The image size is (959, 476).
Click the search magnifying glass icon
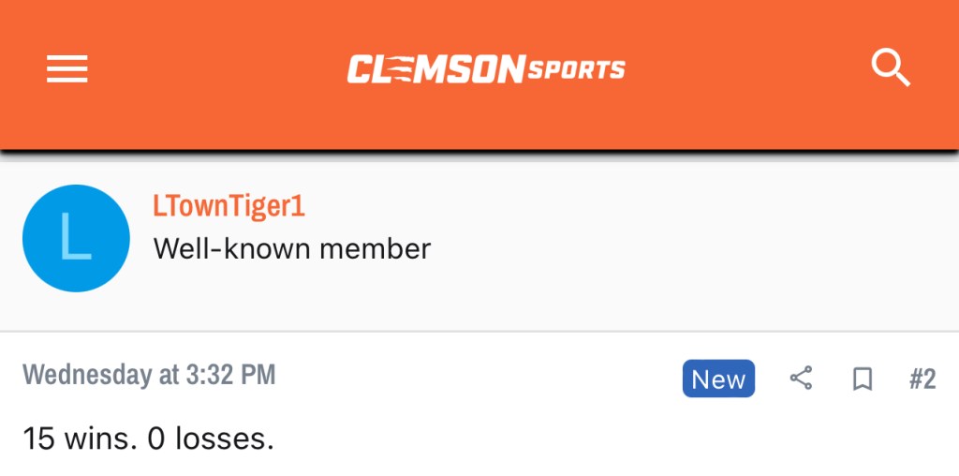890,68
